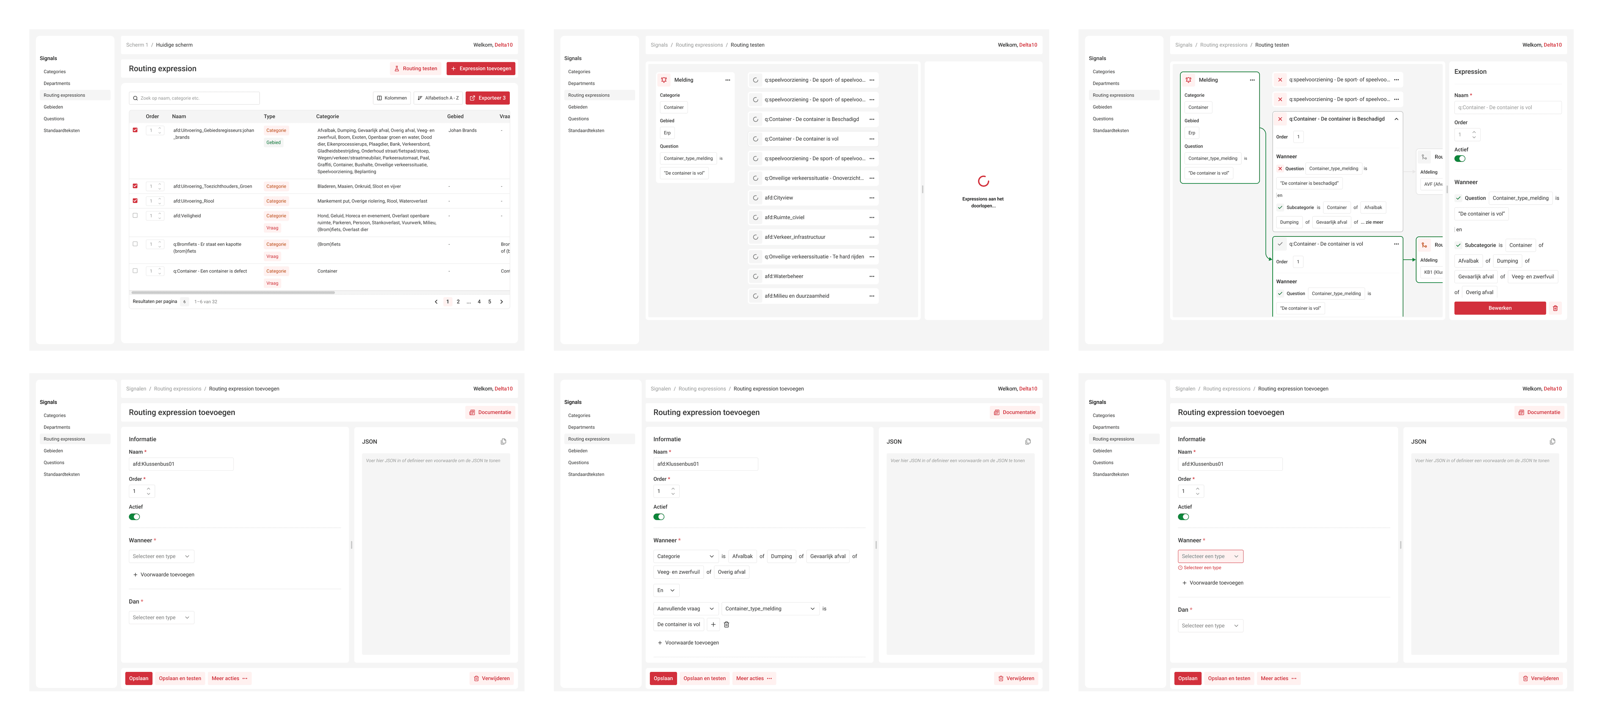1603x716 pixels.
Task: Uncheck the afd:Uitvoering_Riool row checkbox
Action: tap(135, 201)
